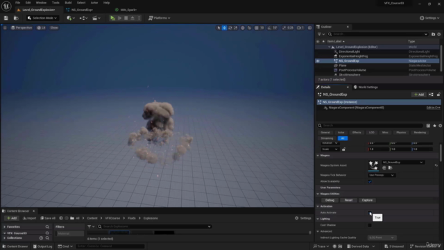Image resolution: width=444 pixels, height=250 pixels.
Task: Switch to the World Settings tab
Action: [x=366, y=87]
